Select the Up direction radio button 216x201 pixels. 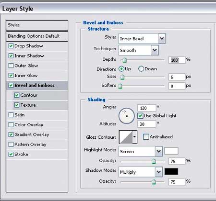pyautogui.click(x=121, y=69)
